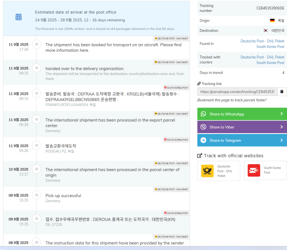The width and height of the screenshot is (287, 250).
Task: Click the forecast accuracy disclaimer text
Action: [x=104, y=29]
